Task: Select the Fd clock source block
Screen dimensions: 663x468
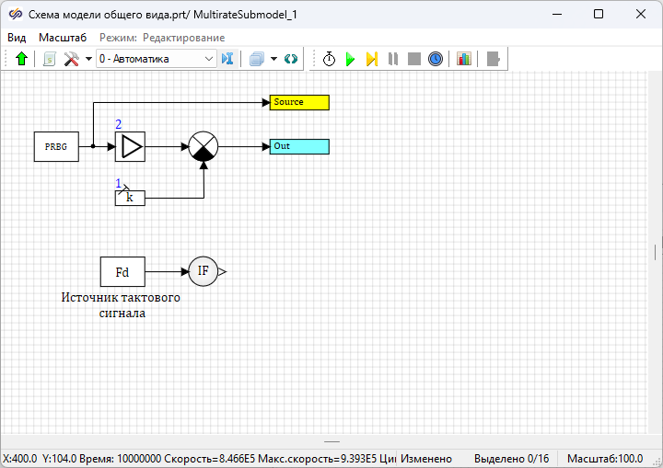Action: [122, 272]
